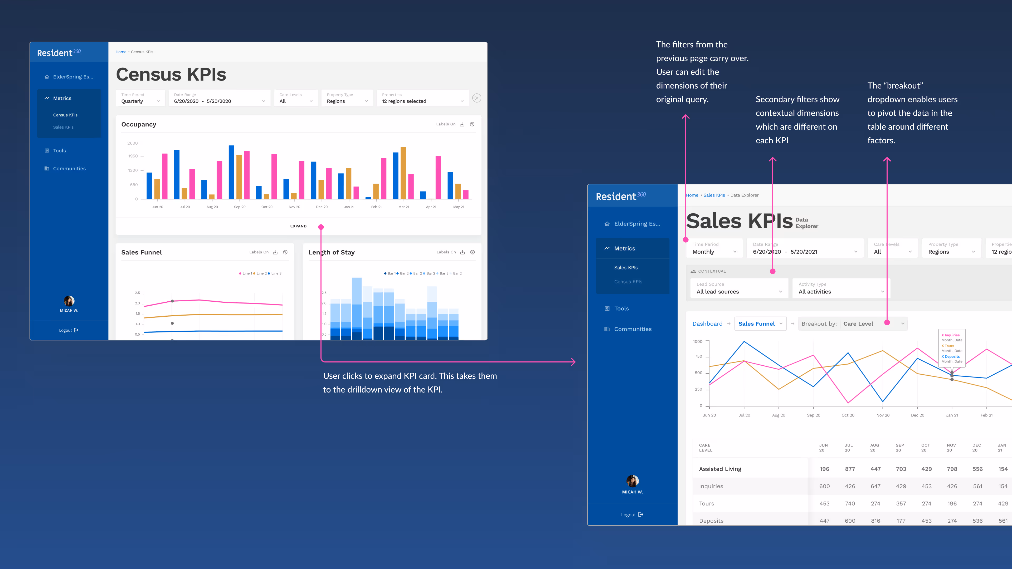Click the Sales Funnel download icon
The height and width of the screenshot is (569, 1012).
[275, 252]
